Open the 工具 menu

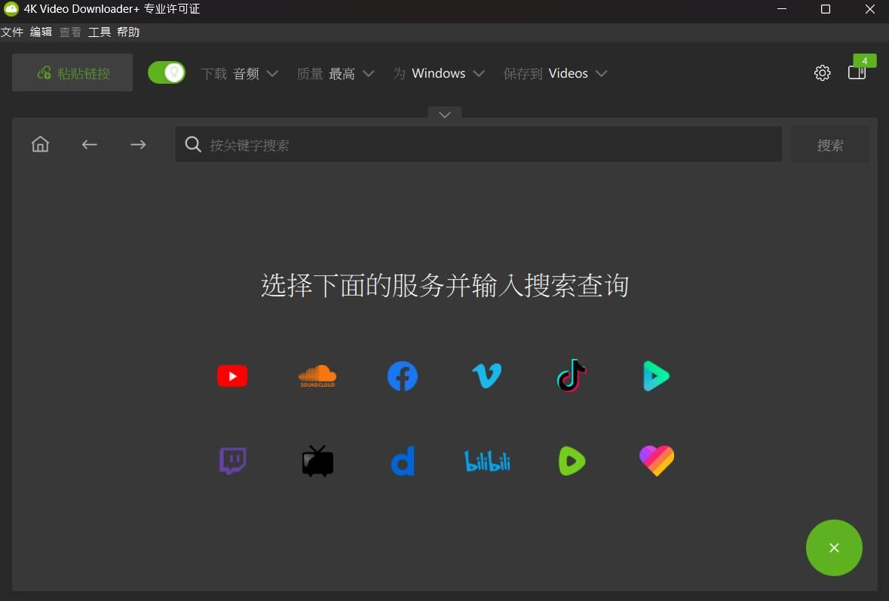coord(100,32)
